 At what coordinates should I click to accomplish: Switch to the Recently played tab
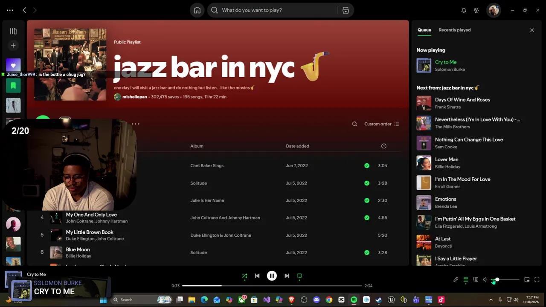click(454, 30)
